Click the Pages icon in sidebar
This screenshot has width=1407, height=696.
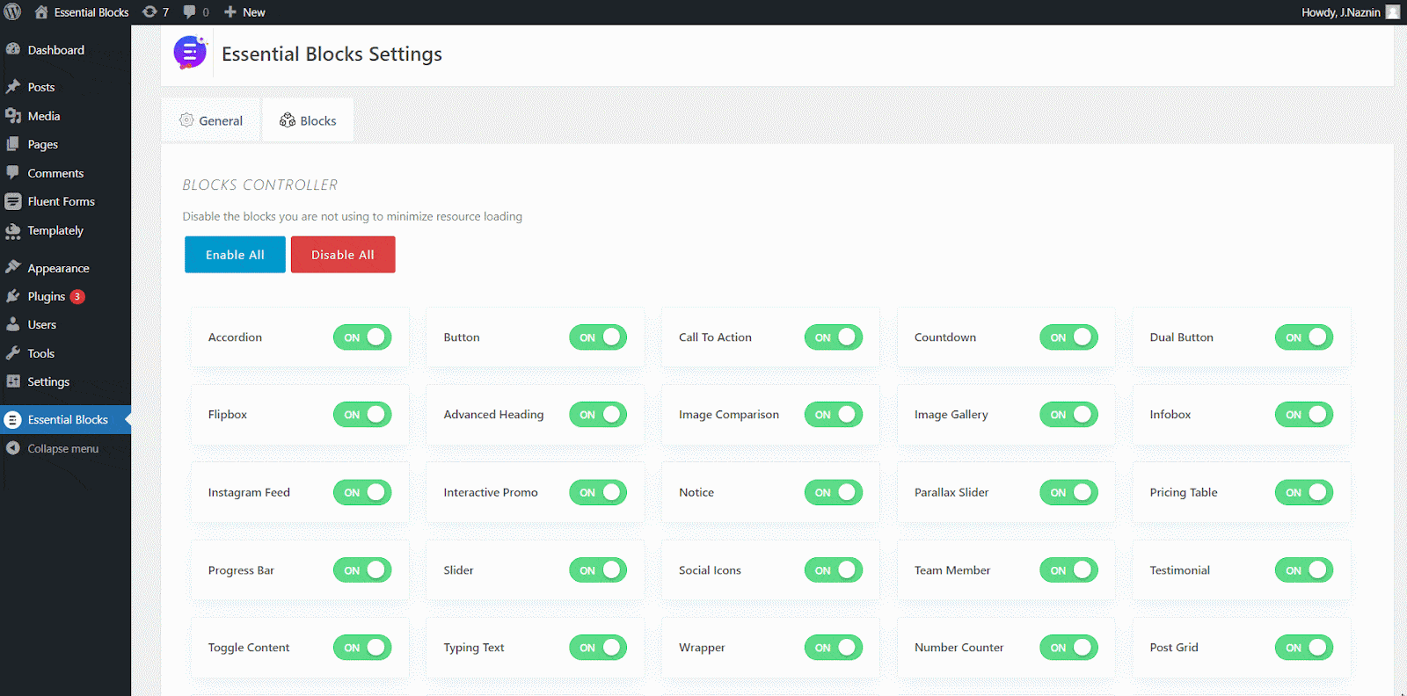(13, 144)
